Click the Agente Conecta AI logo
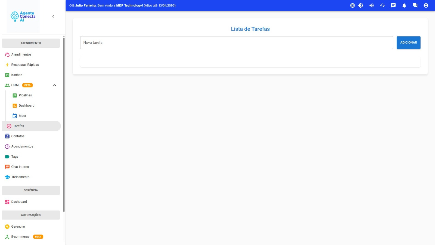 (x=23, y=16)
